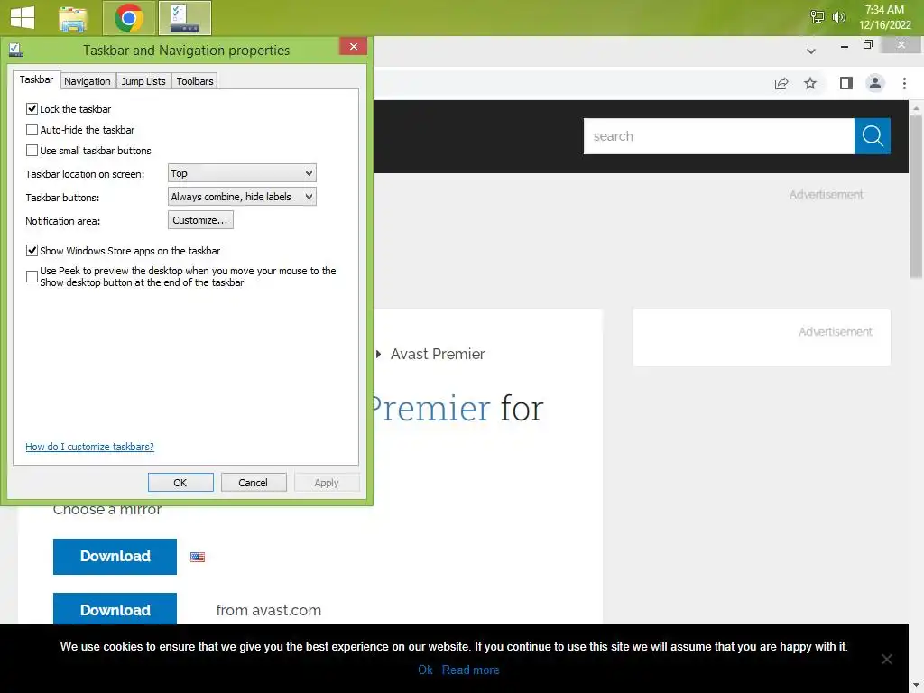
Task: Click Customize notification area button
Action: coord(200,220)
